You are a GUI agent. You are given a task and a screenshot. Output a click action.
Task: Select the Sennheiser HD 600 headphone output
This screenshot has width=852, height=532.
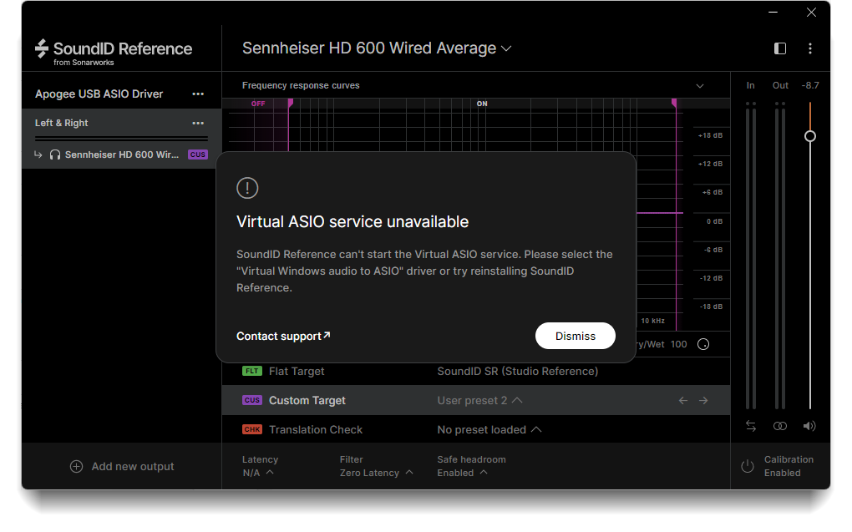121,155
